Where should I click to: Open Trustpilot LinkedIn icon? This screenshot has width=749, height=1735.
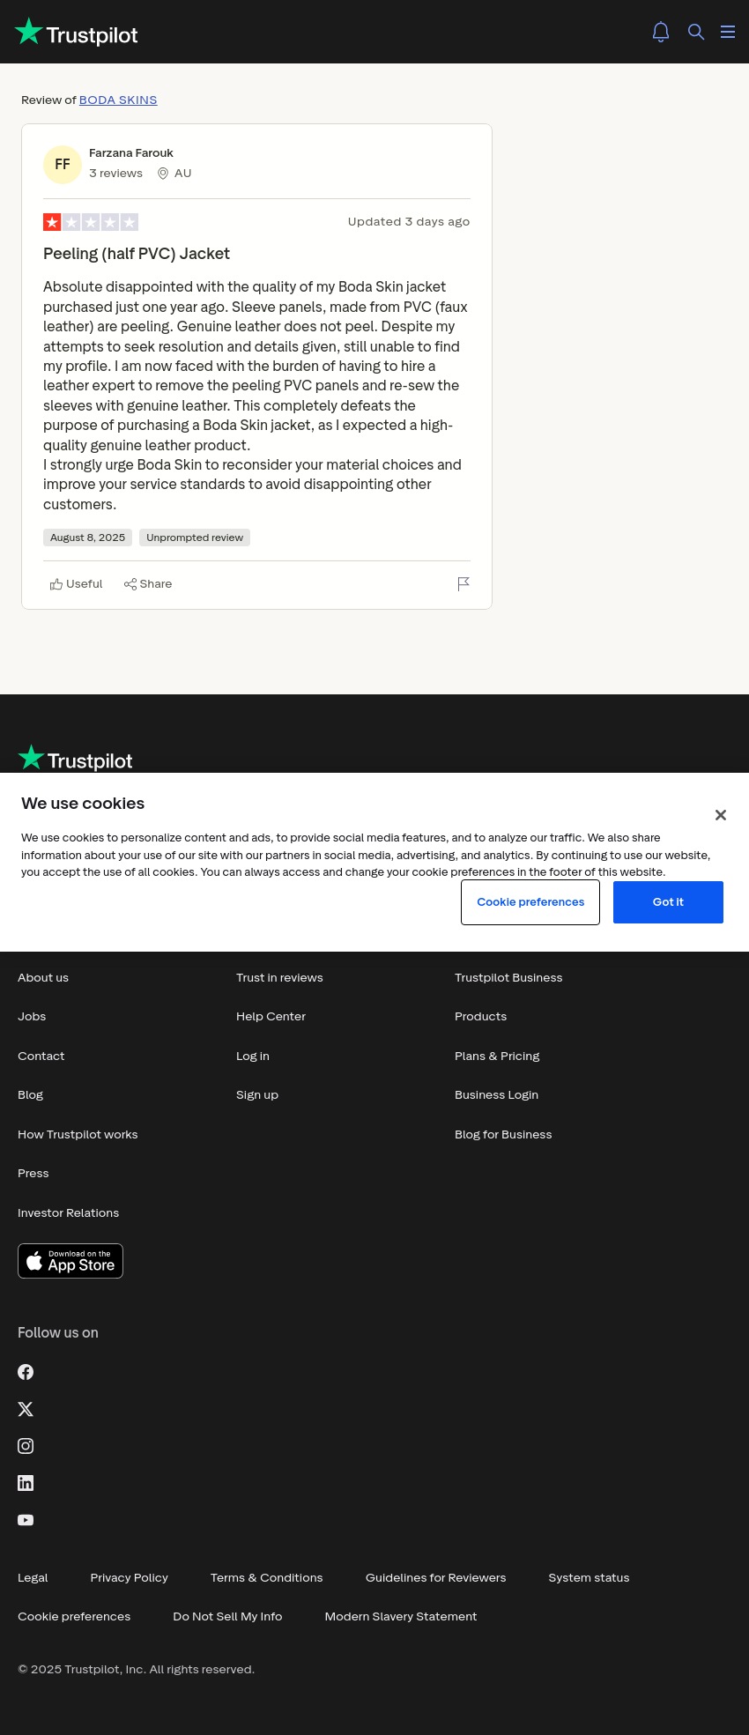pyautogui.click(x=26, y=1483)
